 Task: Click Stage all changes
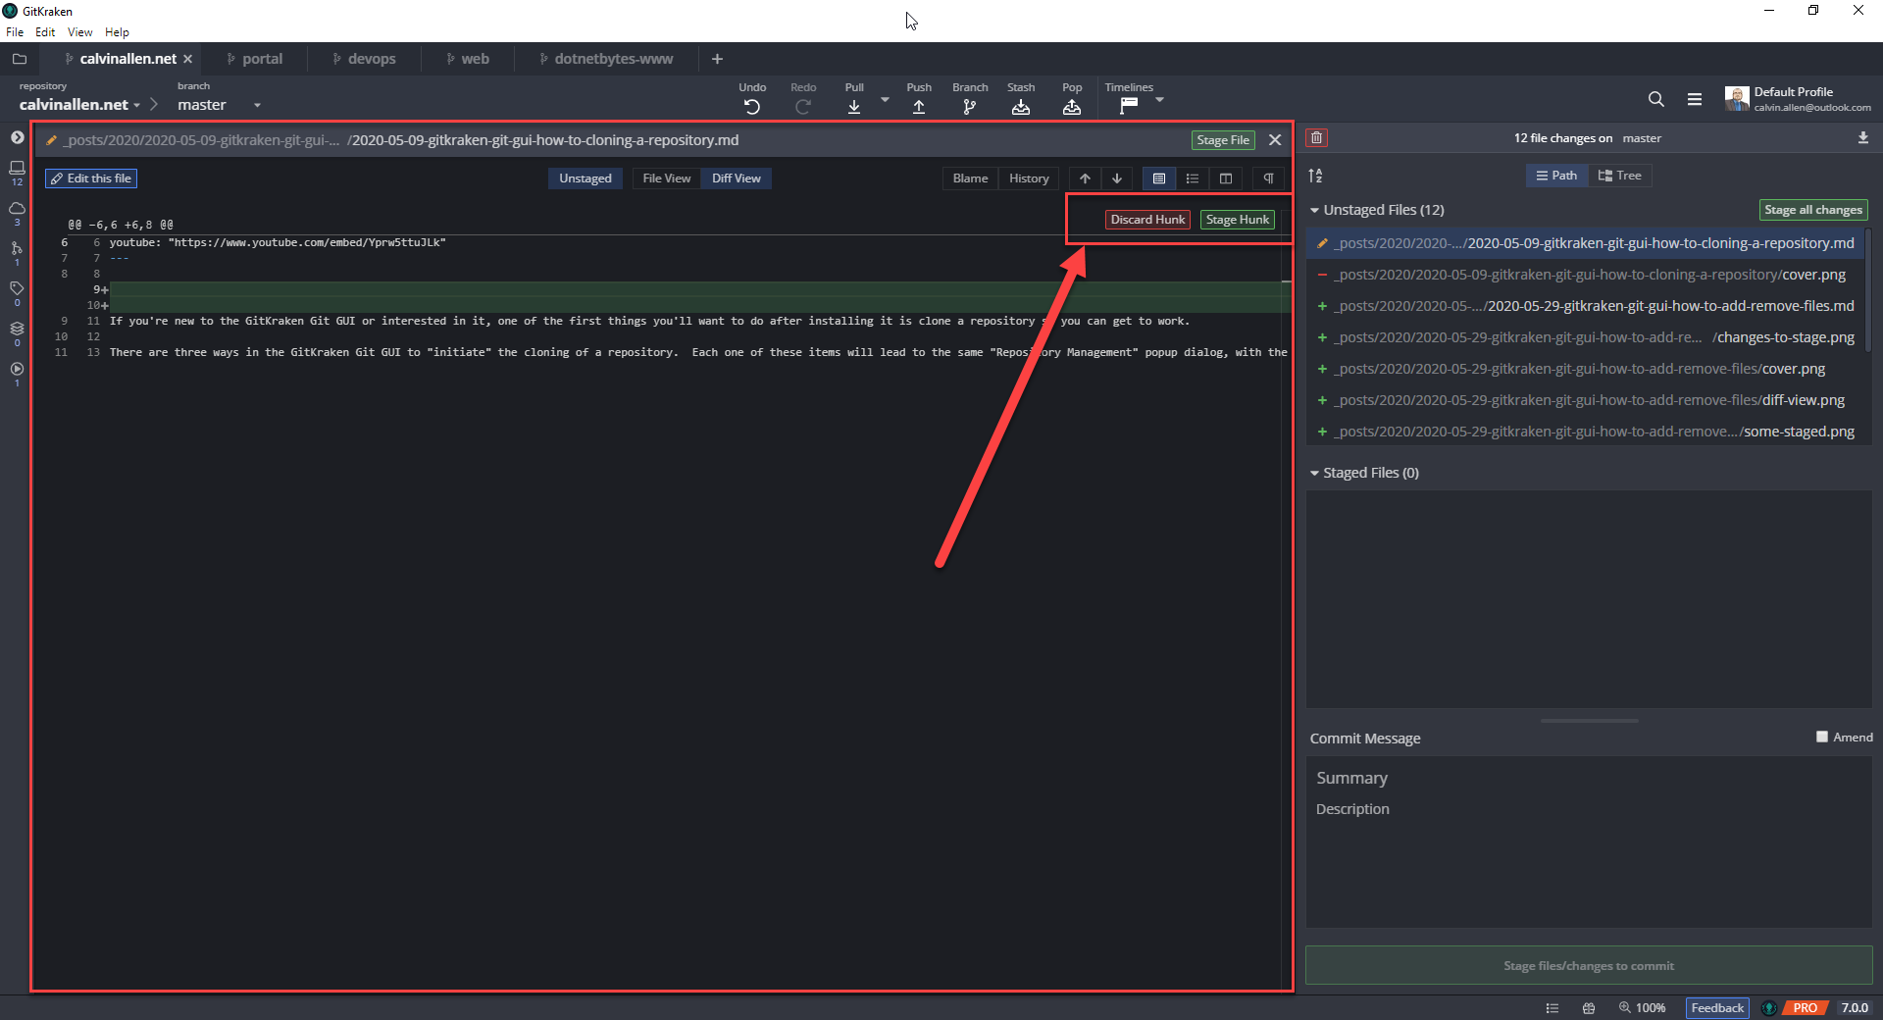(1812, 210)
